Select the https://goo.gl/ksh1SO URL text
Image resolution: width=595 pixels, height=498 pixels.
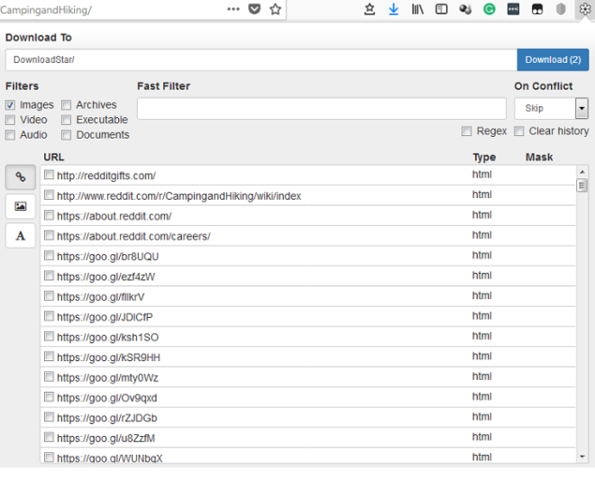pos(108,338)
